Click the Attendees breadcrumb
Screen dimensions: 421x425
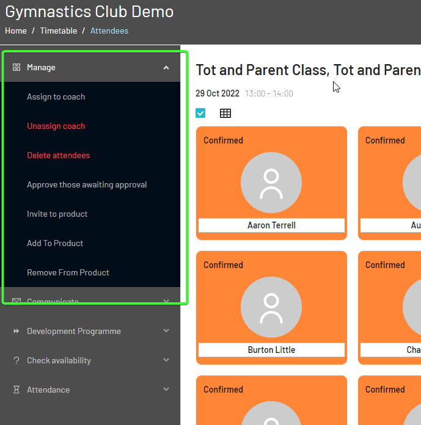[x=109, y=31]
